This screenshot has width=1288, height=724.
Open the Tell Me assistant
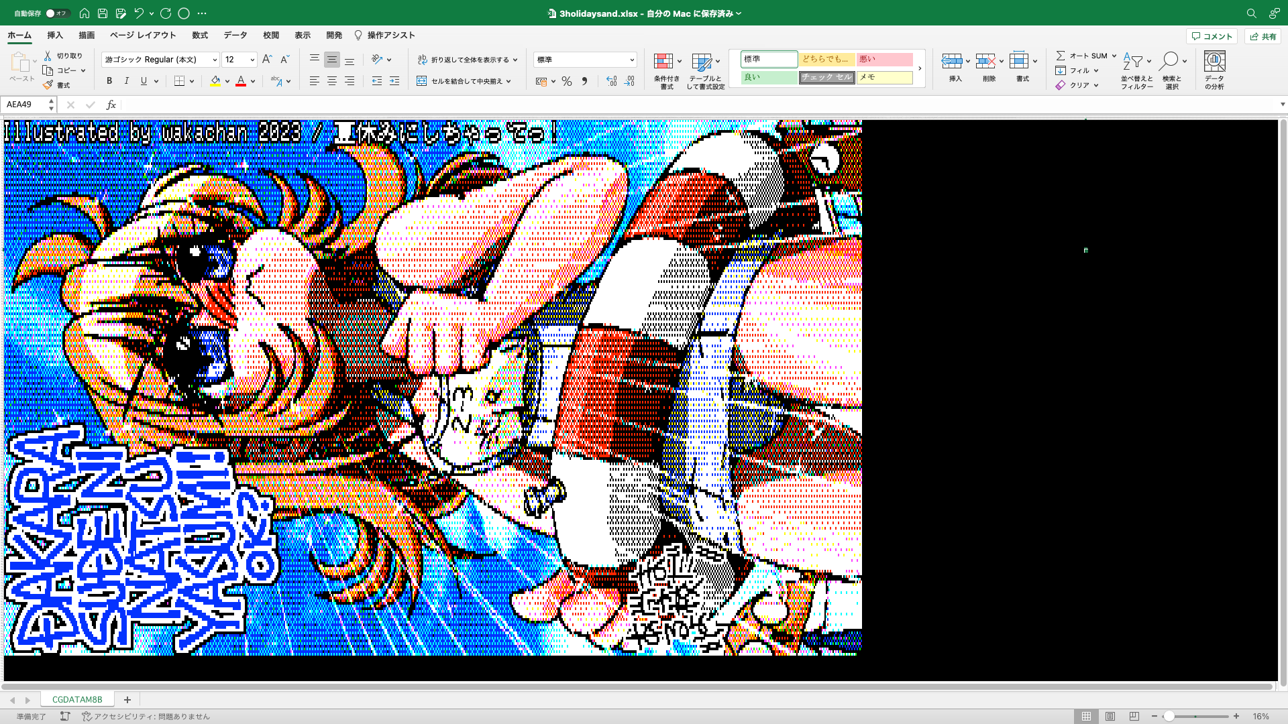click(x=384, y=36)
